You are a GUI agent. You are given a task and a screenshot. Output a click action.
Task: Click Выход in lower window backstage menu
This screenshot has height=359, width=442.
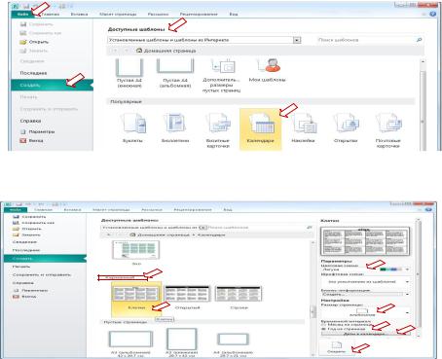tap(24, 297)
